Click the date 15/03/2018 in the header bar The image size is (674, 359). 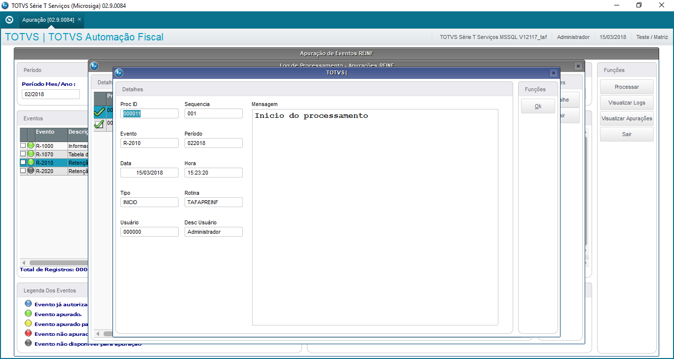(613, 37)
